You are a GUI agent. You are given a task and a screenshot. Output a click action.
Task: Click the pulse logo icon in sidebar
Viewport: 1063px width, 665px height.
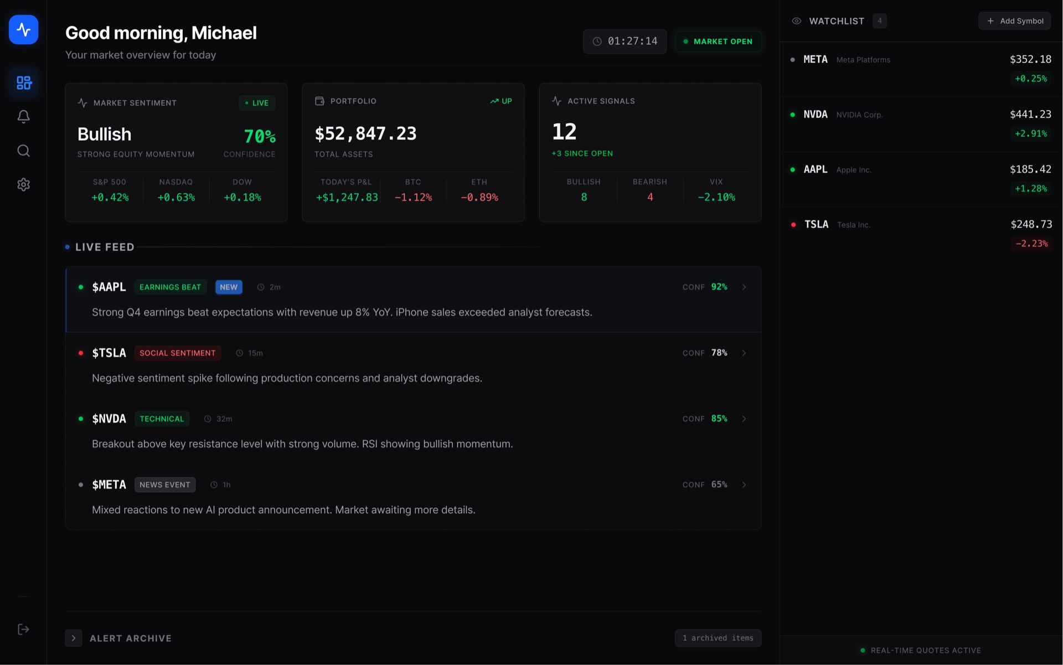click(x=23, y=29)
